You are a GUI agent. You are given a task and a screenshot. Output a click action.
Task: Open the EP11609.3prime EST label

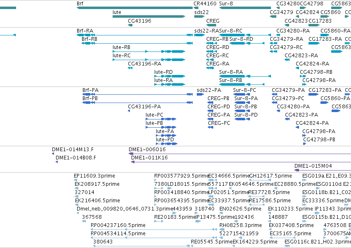[94, 176]
